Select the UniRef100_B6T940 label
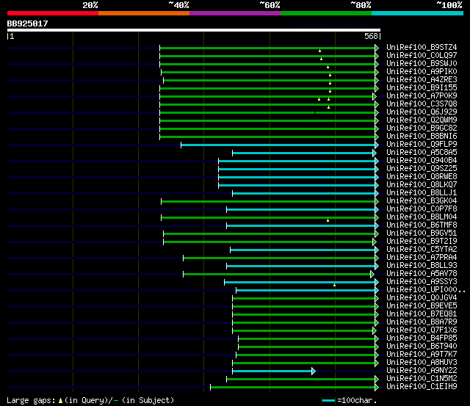This screenshot has height=406, width=470. (x=422, y=347)
